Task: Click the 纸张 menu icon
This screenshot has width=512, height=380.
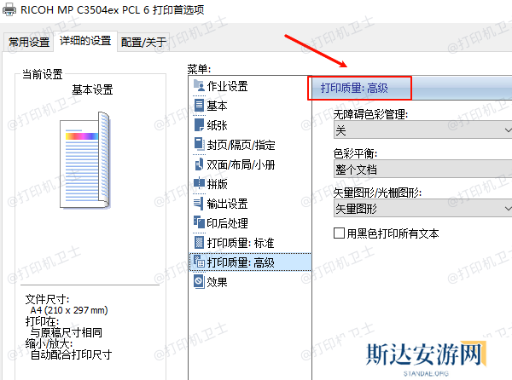Action: tap(199, 124)
